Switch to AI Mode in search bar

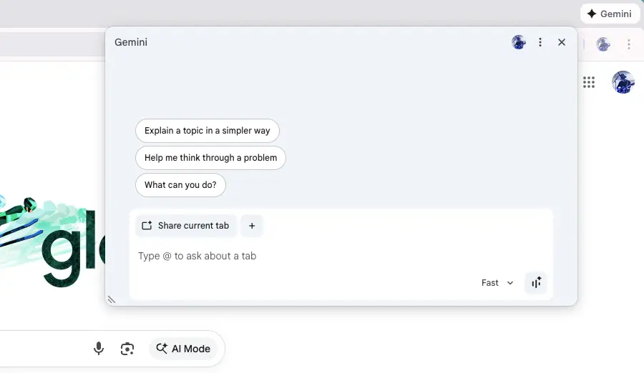[183, 349]
